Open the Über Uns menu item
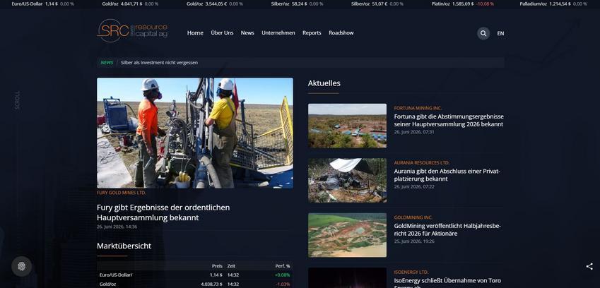This screenshot has height=288, width=600. (x=222, y=33)
